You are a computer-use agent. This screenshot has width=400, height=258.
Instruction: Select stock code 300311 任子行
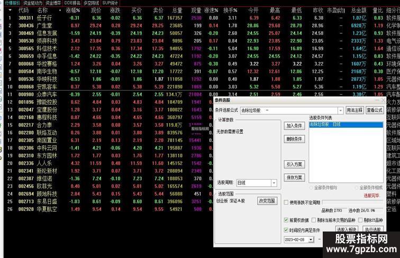(35, 18)
